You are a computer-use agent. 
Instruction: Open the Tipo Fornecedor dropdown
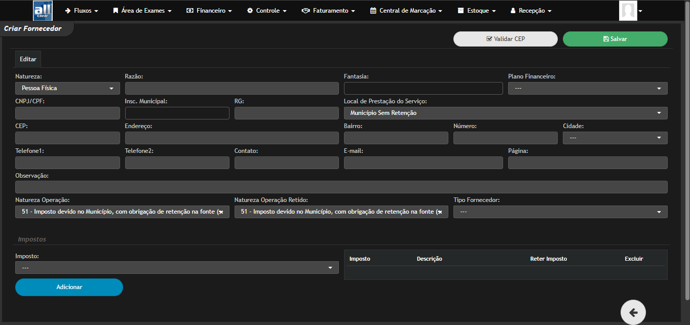coord(560,212)
